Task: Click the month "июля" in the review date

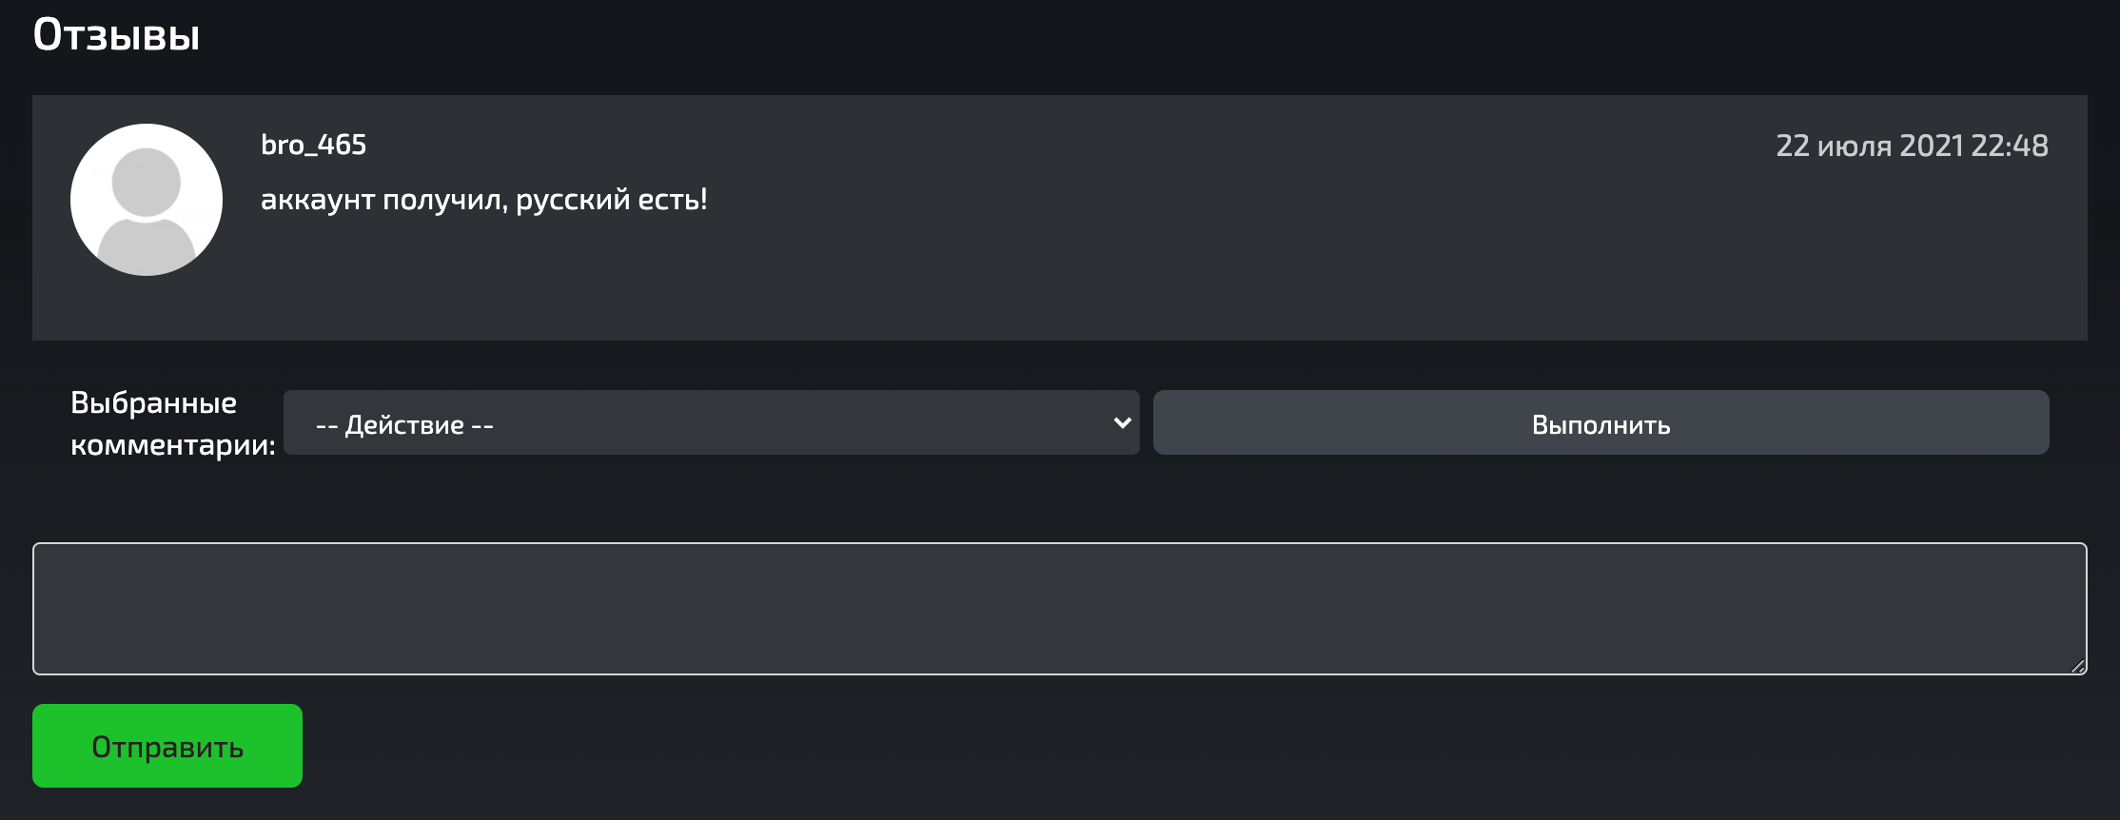Action: point(1855,146)
